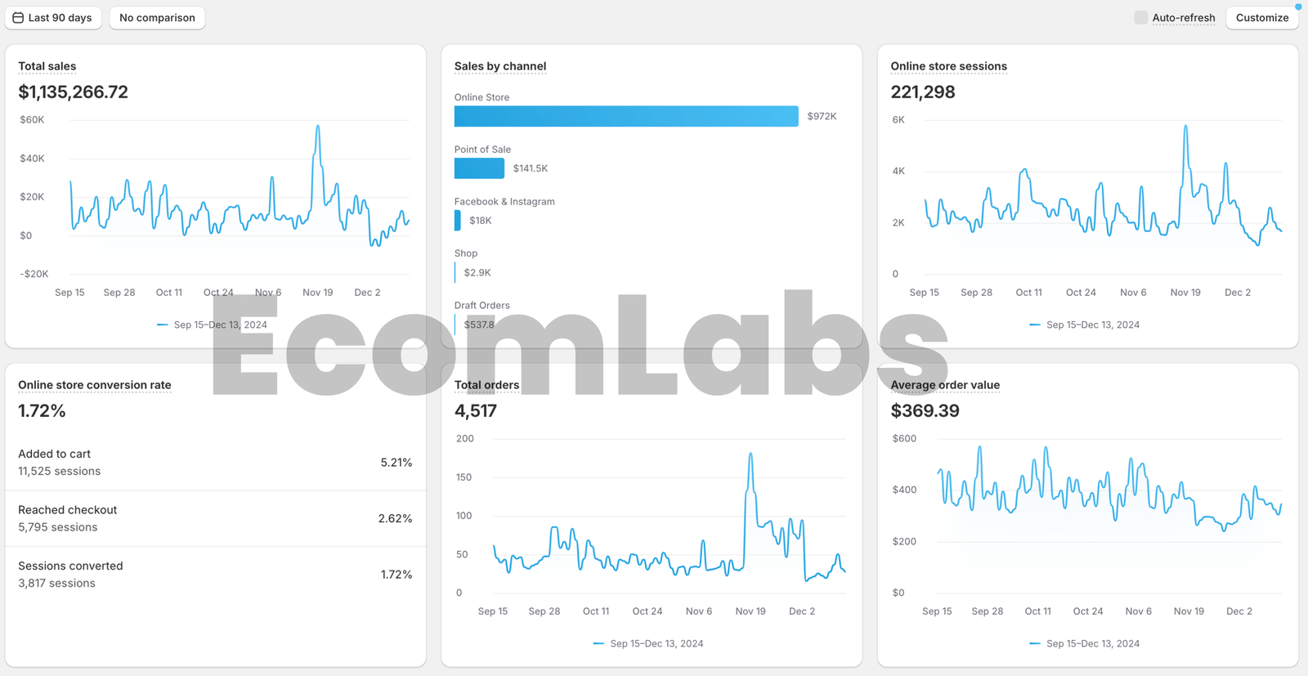
Task: Click the legend marker under Online store sessions chart
Action: (x=1035, y=325)
